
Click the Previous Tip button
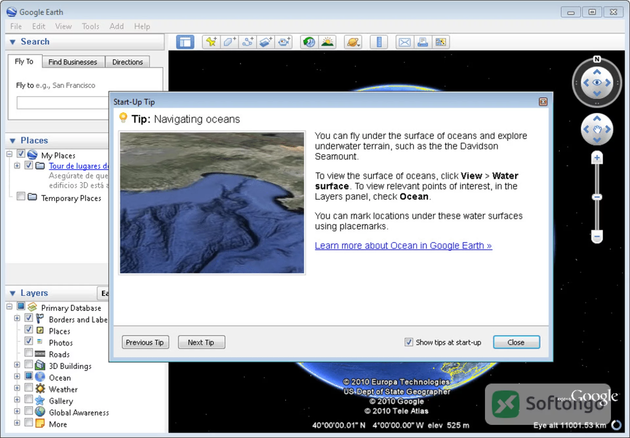click(145, 342)
